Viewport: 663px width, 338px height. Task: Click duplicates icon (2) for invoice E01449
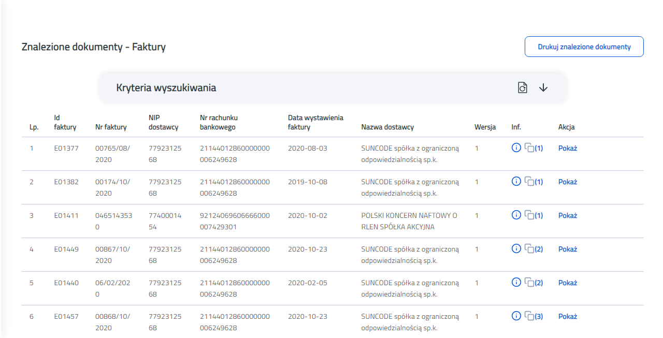(x=534, y=249)
